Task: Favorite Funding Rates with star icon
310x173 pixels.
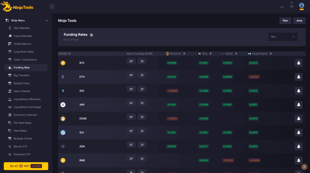Action: point(91,35)
